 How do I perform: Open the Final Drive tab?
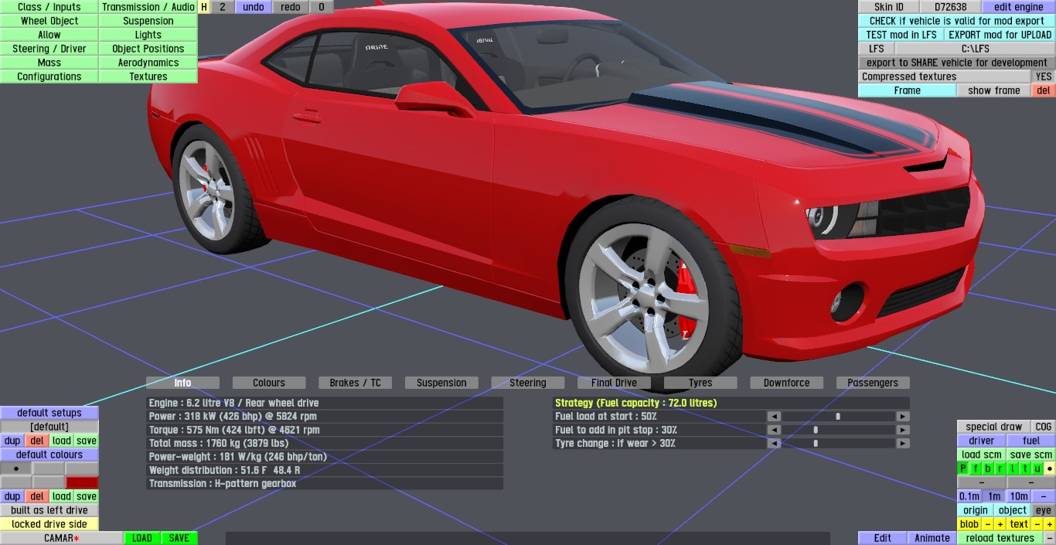pyautogui.click(x=614, y=383)
